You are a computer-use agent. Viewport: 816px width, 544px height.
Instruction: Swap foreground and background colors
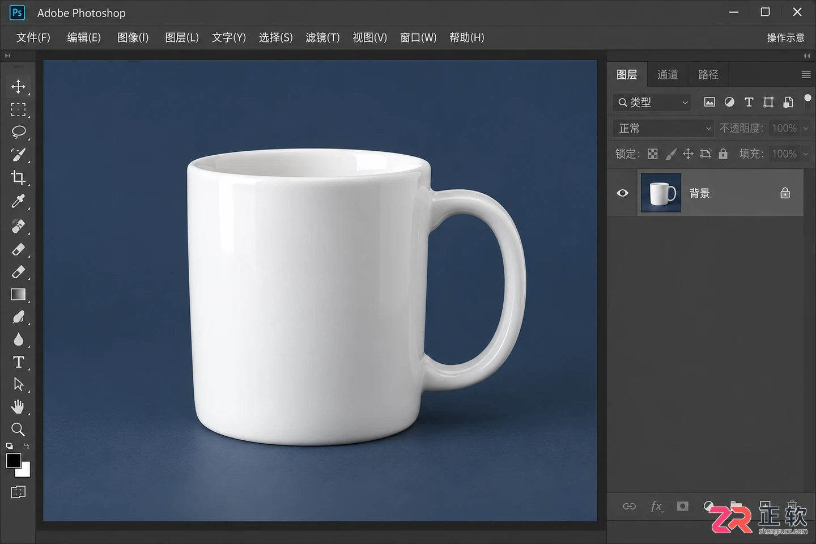[x=26, y=446]
